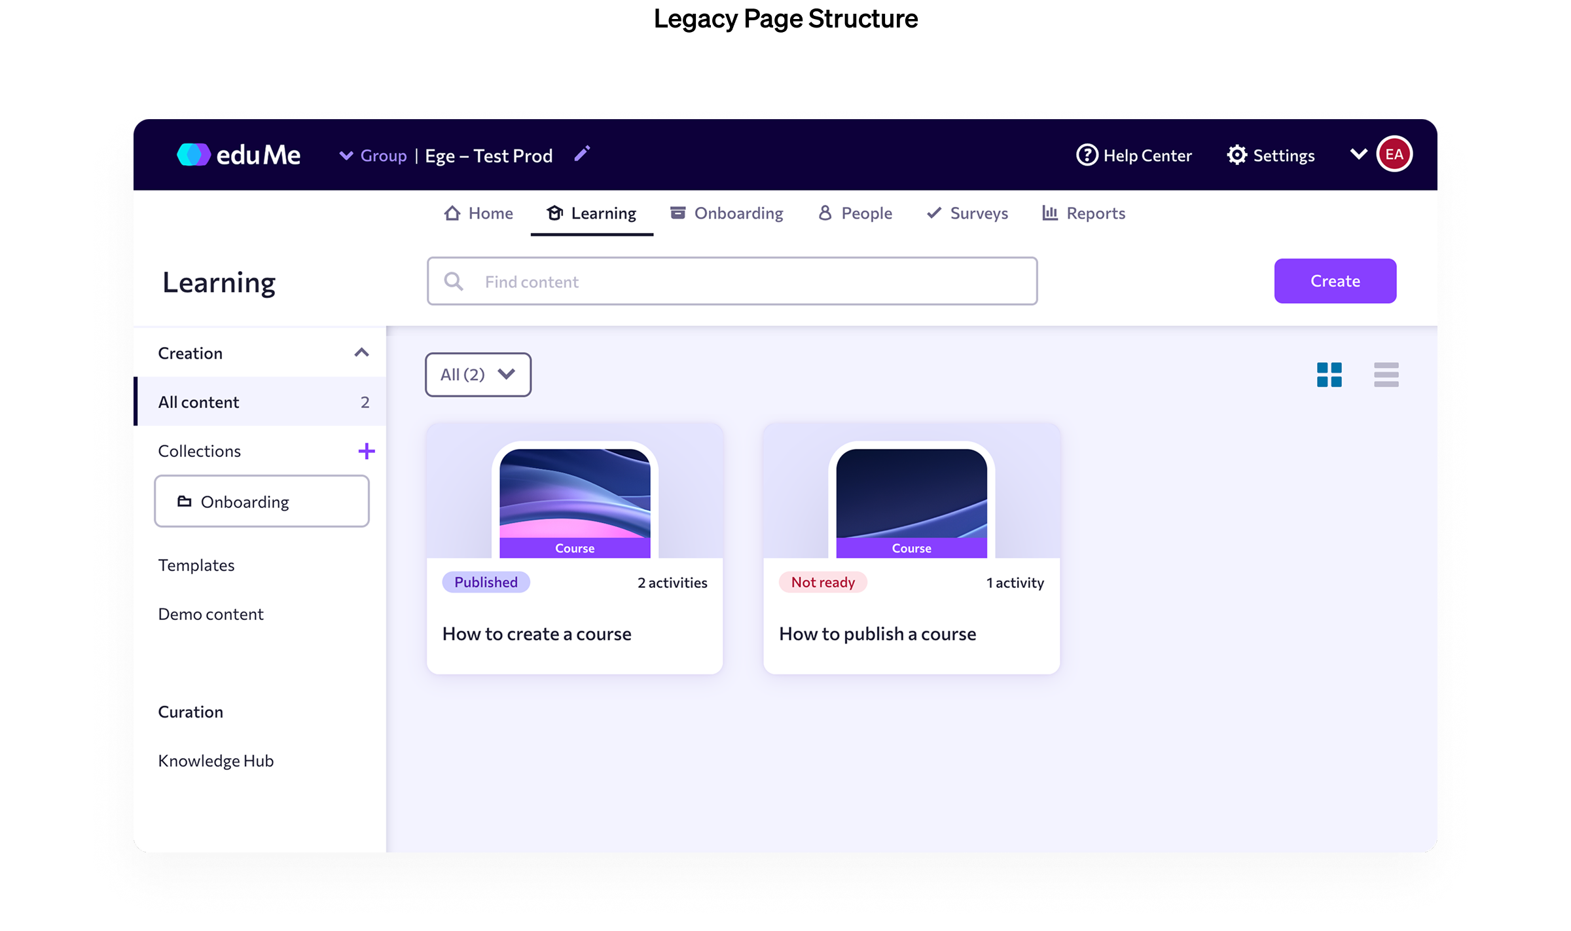
Task: Click the eduMe logo
Action: pyautogui.click(x=238, y=155)
